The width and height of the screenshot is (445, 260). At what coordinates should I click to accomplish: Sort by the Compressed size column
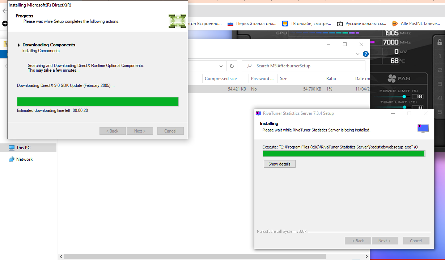click(225, 79)
